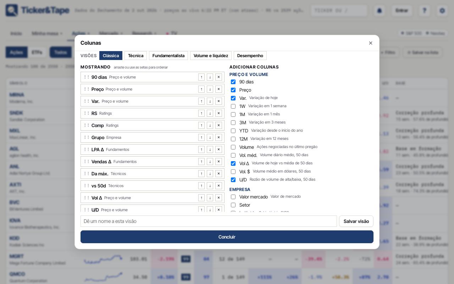Viewport: 454px width, 284px height.
Task: Tick the Volume checkbox
Action: click(x=233, y=147)
